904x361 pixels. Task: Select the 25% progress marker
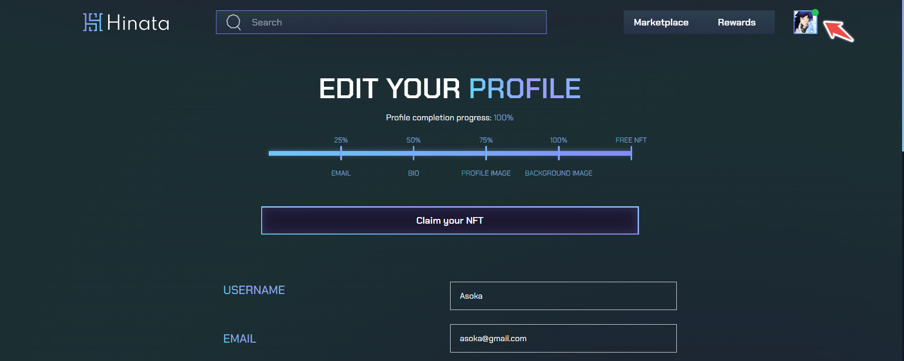[341, 153]
